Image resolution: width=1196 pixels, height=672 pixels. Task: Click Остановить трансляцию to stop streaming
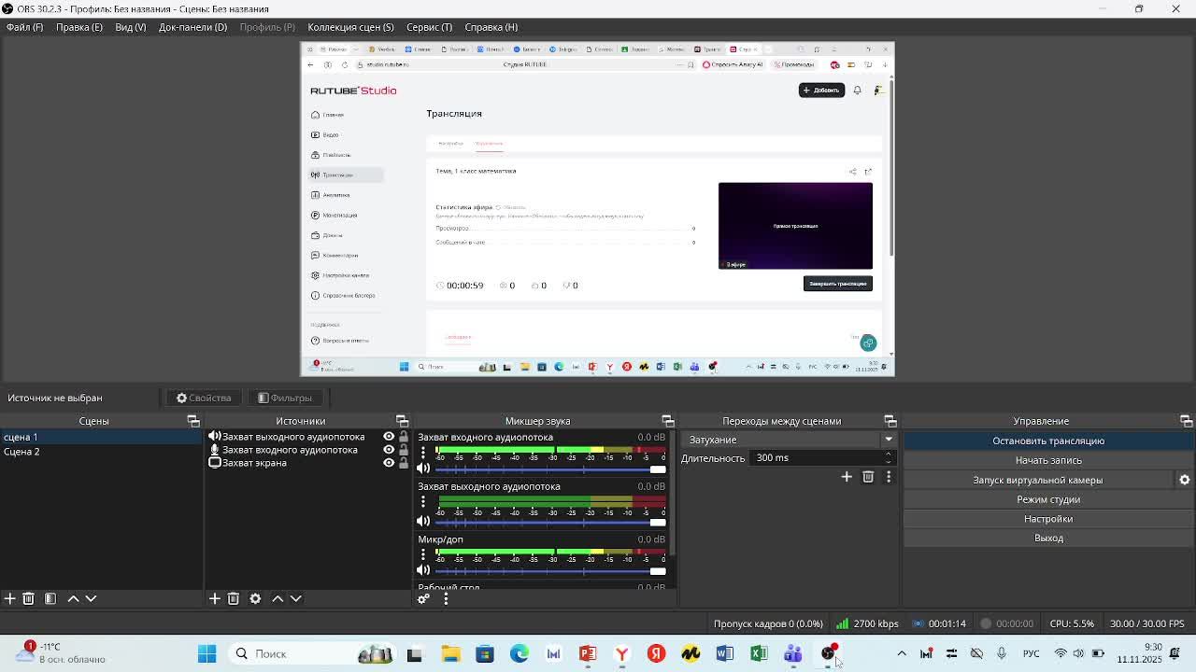click(1048, 441)
